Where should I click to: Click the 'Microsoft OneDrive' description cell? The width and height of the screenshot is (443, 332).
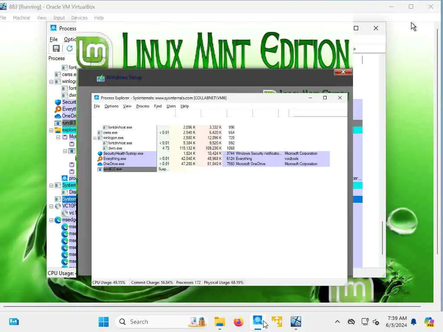tap(250, 164)
